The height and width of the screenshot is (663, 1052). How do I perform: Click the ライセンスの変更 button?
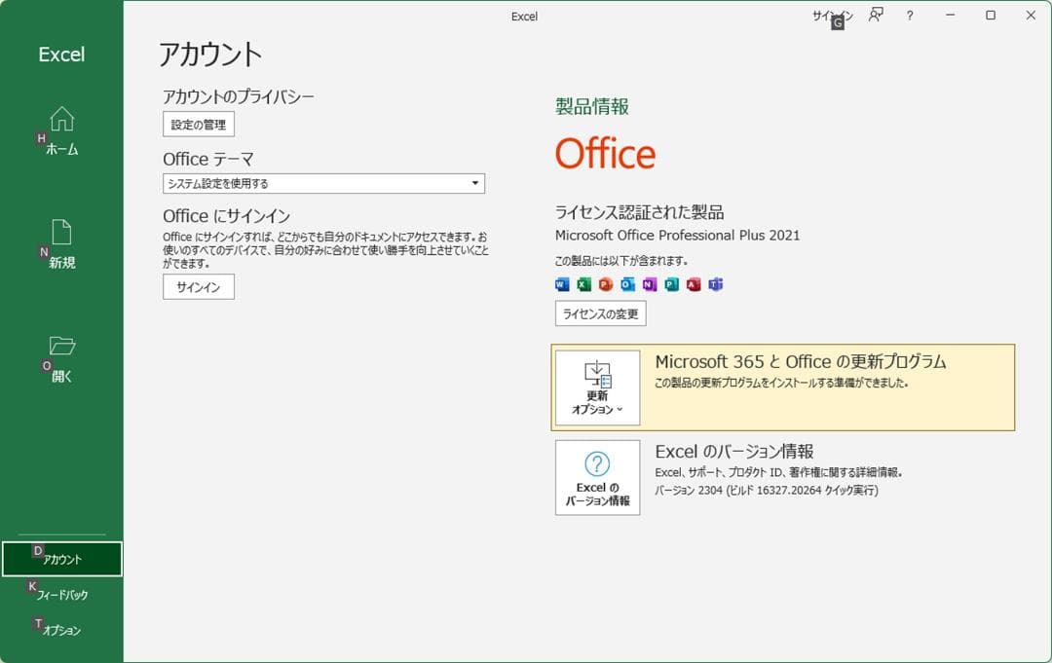point(599,313)
